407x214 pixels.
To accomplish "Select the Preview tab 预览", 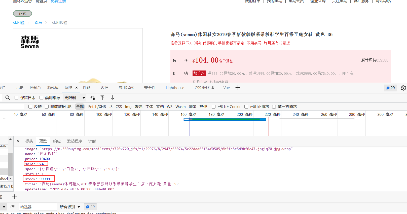I will (x=43, y=141).
